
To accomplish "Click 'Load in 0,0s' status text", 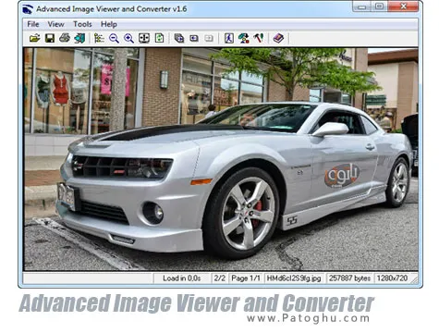I will click(182, 278).
